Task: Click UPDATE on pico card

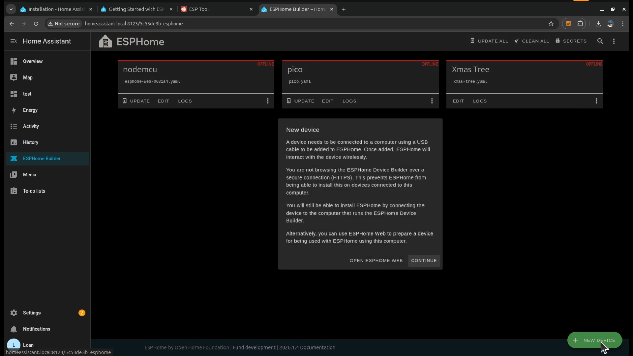Action: [x=301, y=101]
